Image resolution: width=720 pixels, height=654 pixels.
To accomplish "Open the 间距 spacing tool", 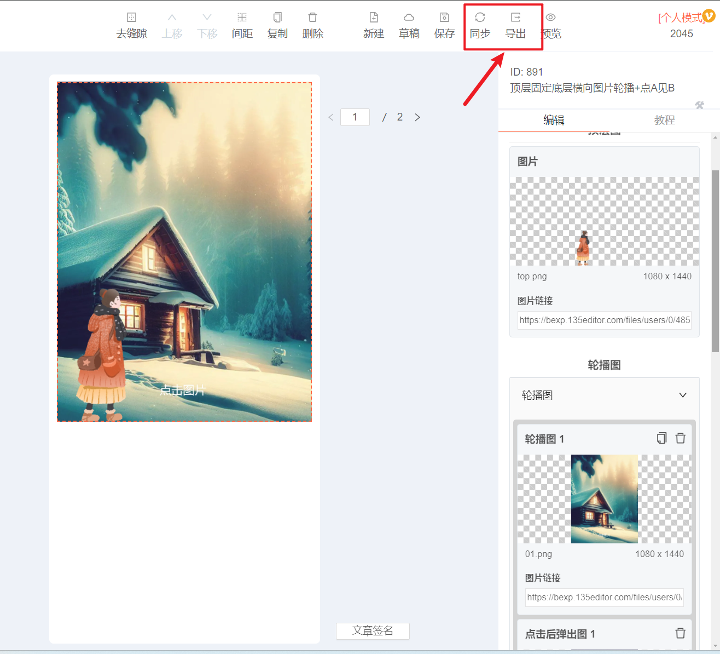I will tap(242, 18).
